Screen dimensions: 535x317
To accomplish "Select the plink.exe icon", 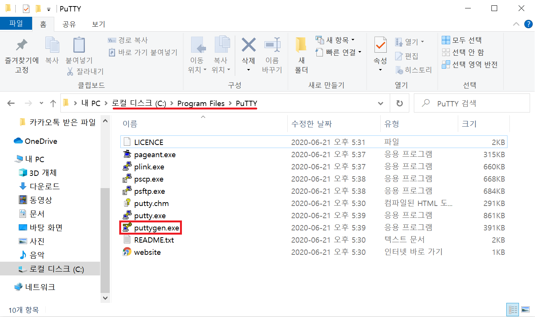I will 127,167.
